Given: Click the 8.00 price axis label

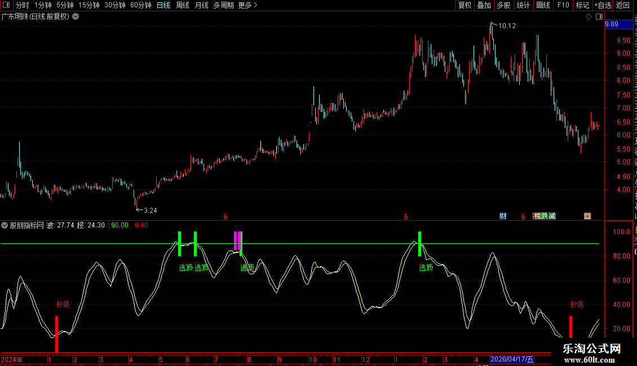Looking at the screenshot, I should (x=623, y=81).
